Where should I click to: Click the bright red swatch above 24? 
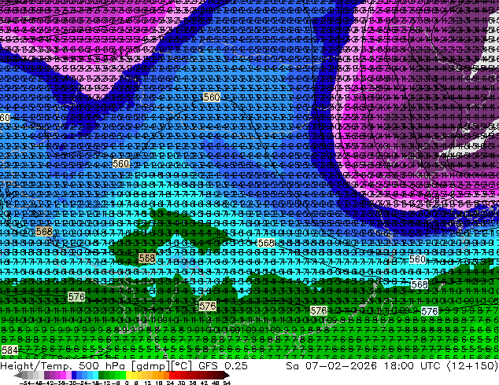click(172, 375)
